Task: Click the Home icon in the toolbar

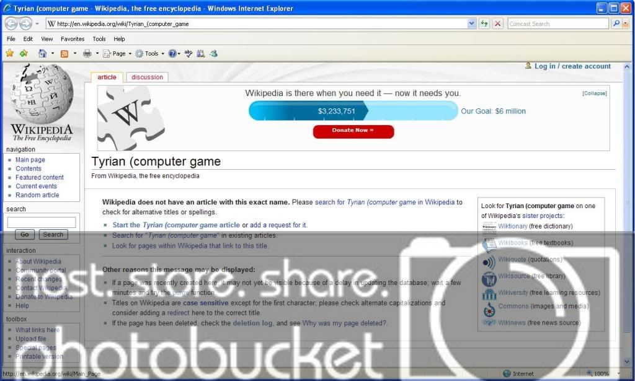Action: [x=42, y=53]
